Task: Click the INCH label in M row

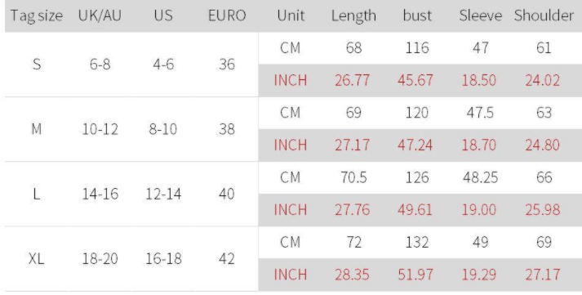Action: [291, 145]
